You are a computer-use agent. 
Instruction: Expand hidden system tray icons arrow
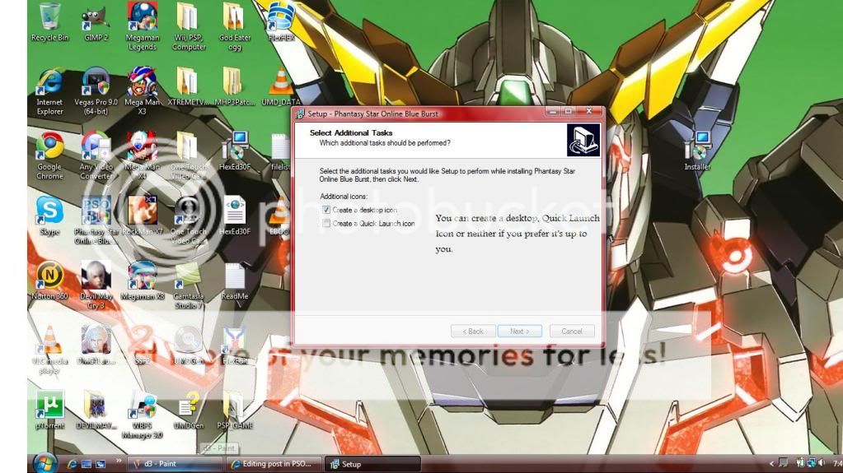coord(772,463)
